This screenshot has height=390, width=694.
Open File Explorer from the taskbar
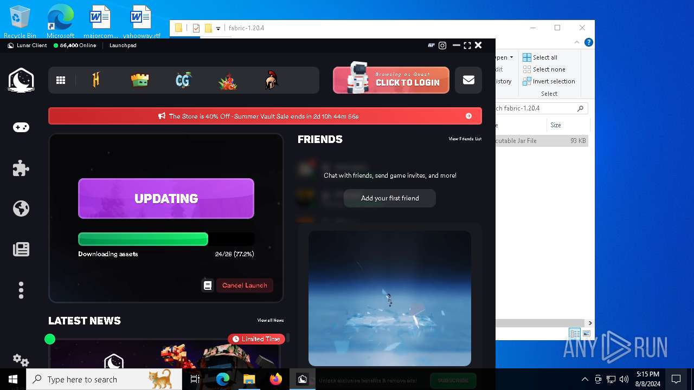249,379
